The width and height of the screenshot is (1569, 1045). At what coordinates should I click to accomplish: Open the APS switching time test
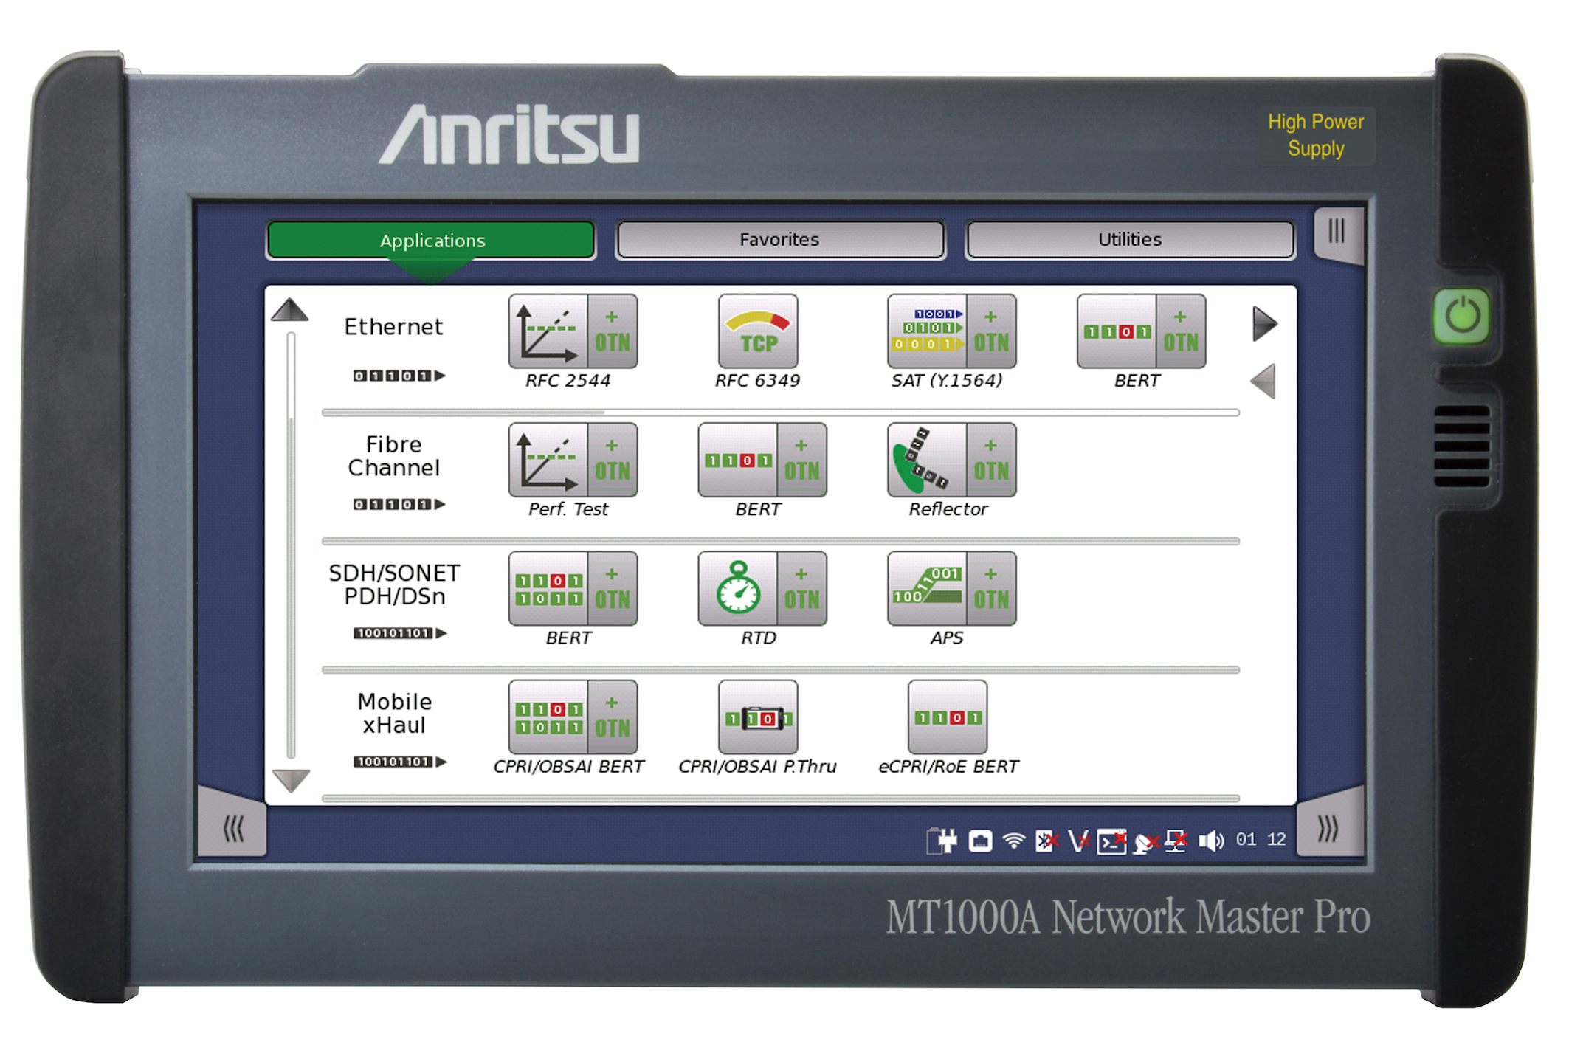(928, 590)
